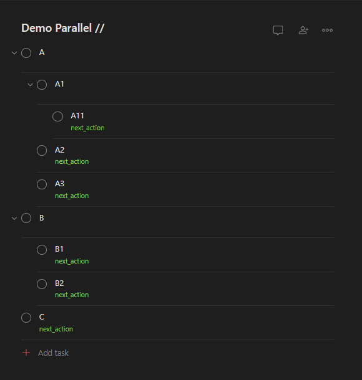Tick off task C
Screen dimensions: 362x380
pyautogui.click(x=26, y=318)
